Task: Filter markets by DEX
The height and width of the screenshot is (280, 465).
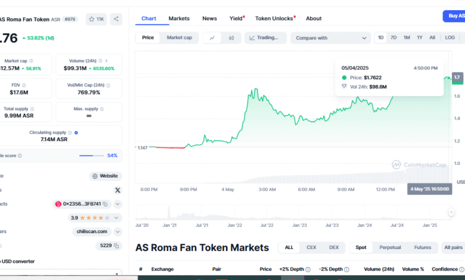Action: 334,247
